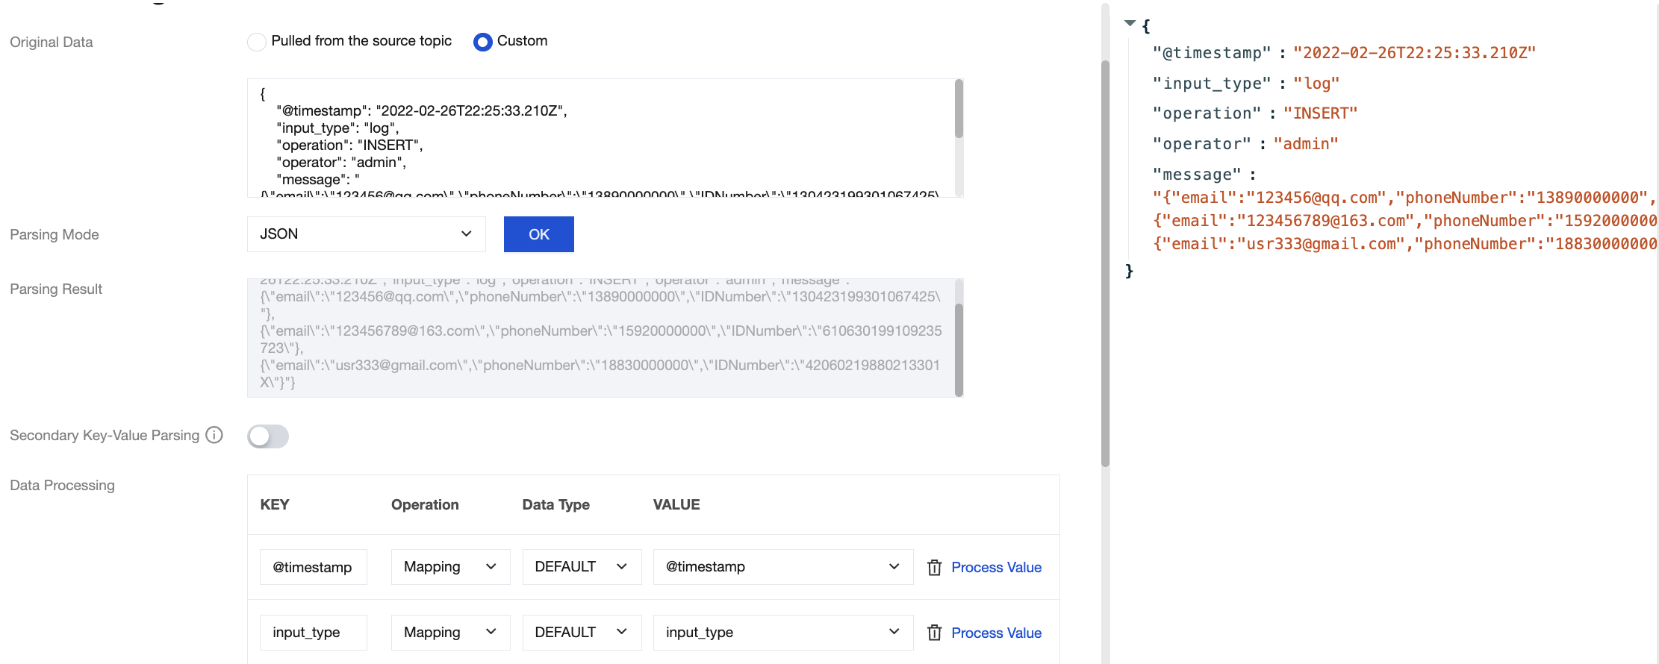Select Pulled from the source topic option

(x=257, y=42)
